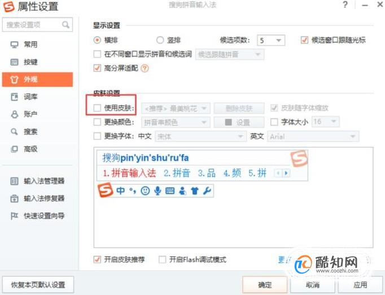Viewport: 385px width, 295px height.
Task: Select first candidate 拼音输入法 in preview
Action: 129,173
